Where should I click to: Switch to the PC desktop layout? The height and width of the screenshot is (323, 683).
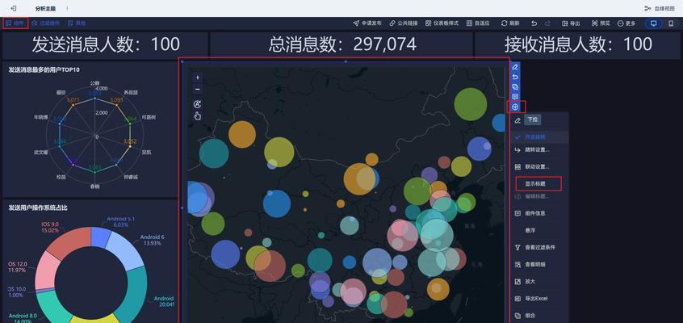pos(653,23)
